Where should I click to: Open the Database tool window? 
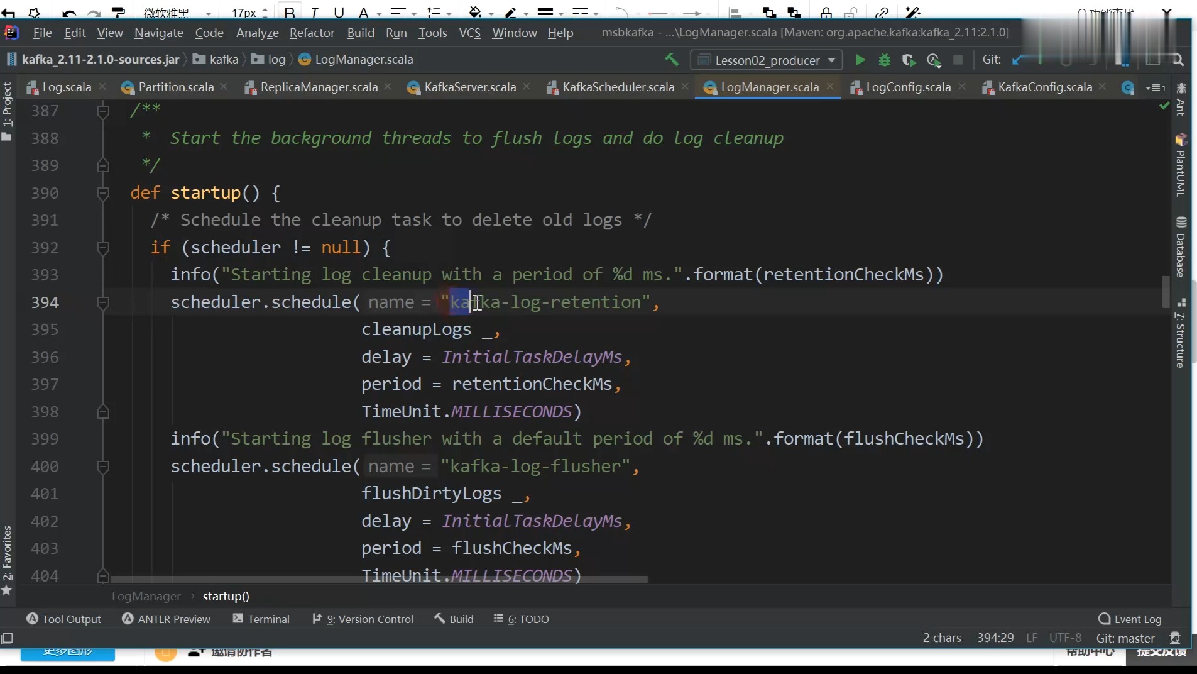click(x=1181, y=248)
